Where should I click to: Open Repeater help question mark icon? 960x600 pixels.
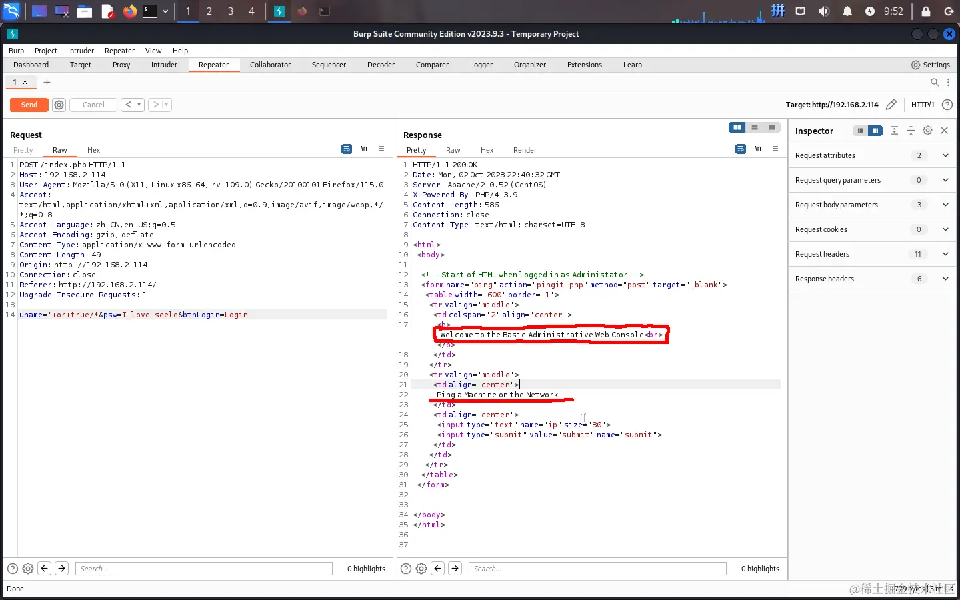(x=947, y=105)
